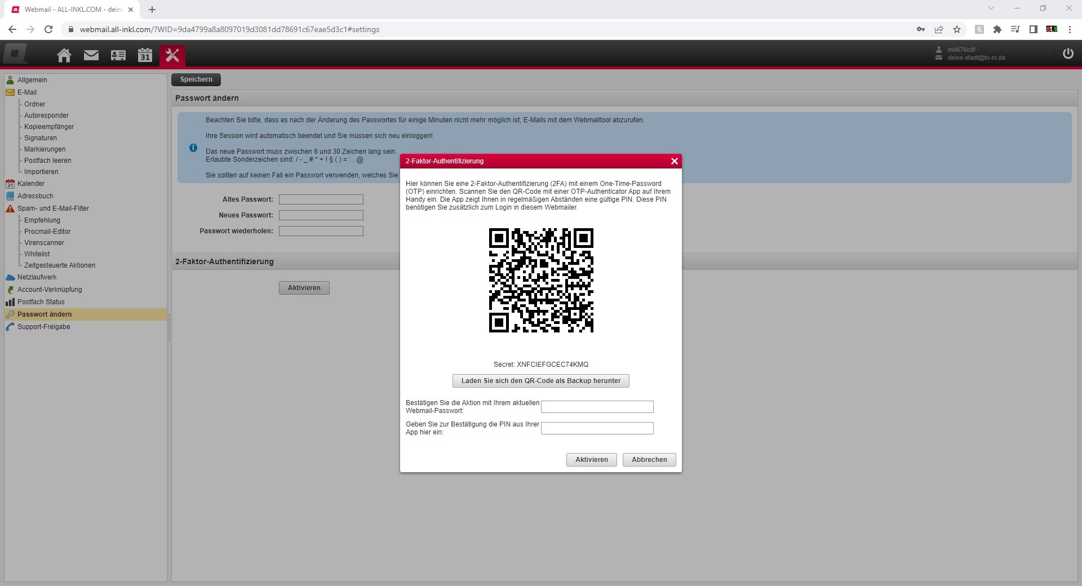Select Passwort ändern in sidebar
Image resolution: width=1082 pixels, height=586 pixels.
pos(86,314)
